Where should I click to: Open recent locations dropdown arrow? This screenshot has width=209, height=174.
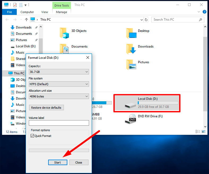point(21,20)
